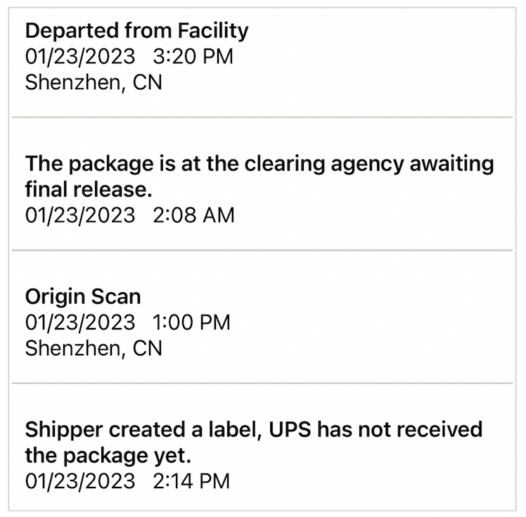Viewport: 526px width, 517px height.
Task: Click the 2:14 PM time value
Action: (191, 481)
